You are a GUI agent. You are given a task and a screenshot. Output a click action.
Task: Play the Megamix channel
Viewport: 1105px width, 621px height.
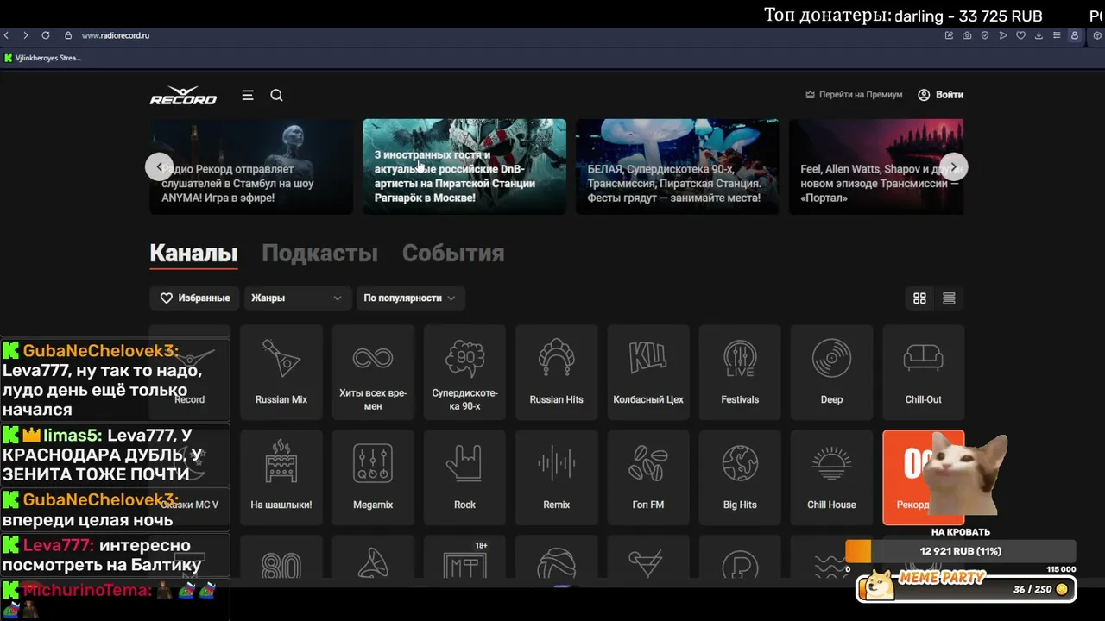tap(373, 478)
